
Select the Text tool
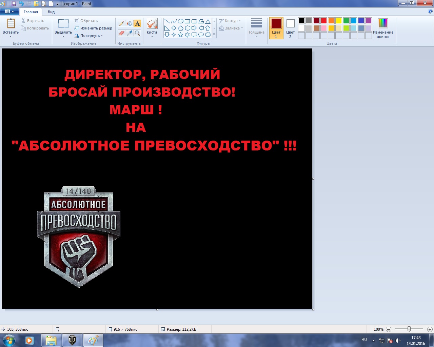click(x=137, y=23)
